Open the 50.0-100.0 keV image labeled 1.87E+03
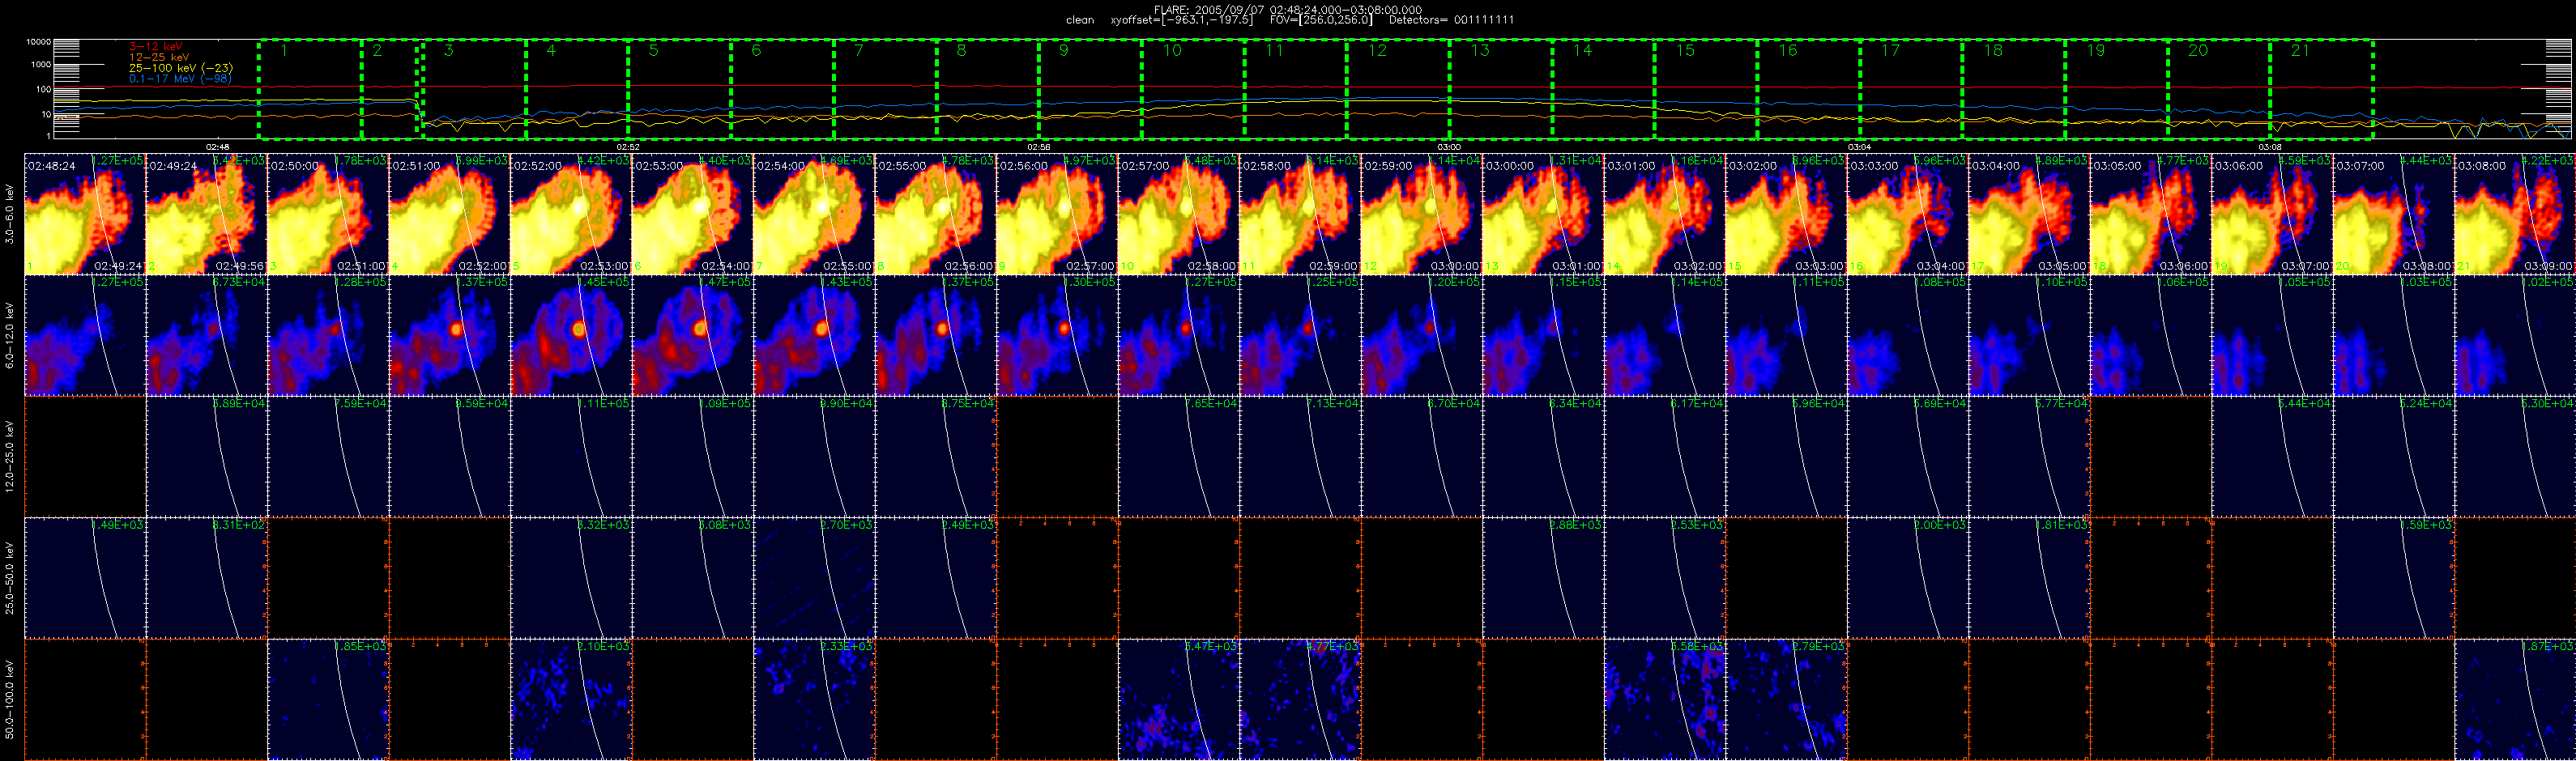Viewport: 2576px width, 761px height. 2515,699
